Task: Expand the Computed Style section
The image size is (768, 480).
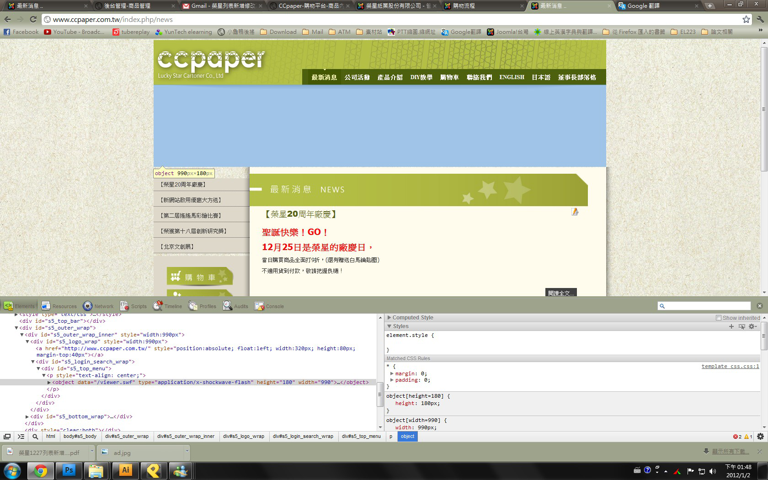Action: 389,318
